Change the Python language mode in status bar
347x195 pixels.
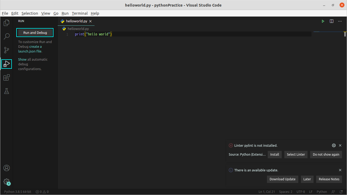(x=322, y=192)
